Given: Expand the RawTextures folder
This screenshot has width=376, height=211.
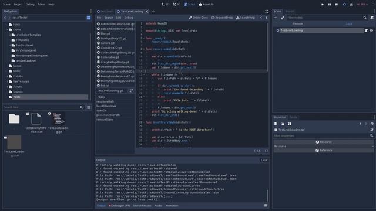Looking at the screenshot, I should click(x=8, y=81).
